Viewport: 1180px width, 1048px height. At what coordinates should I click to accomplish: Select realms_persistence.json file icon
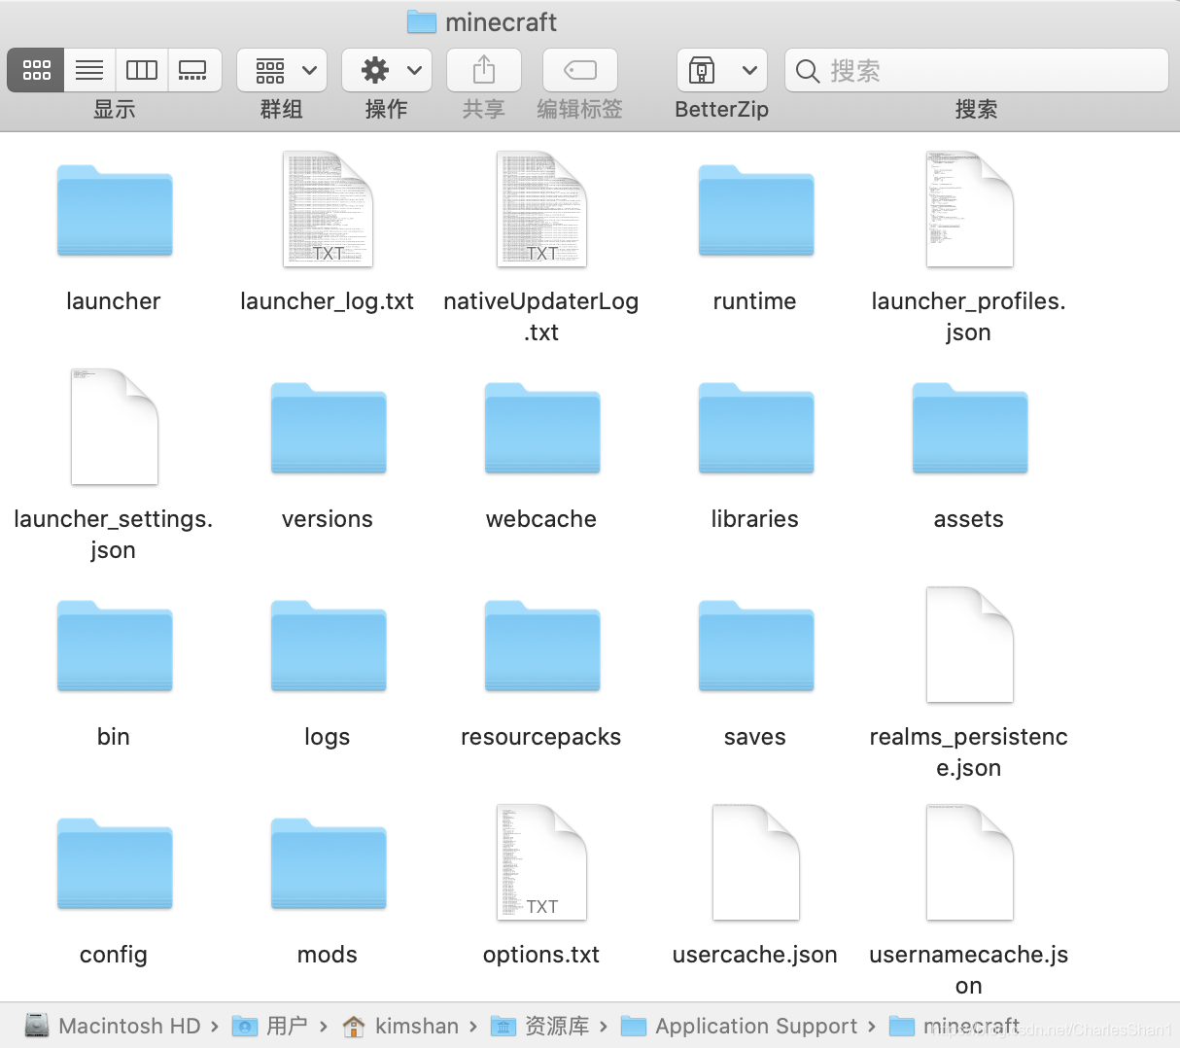[970, 645]
